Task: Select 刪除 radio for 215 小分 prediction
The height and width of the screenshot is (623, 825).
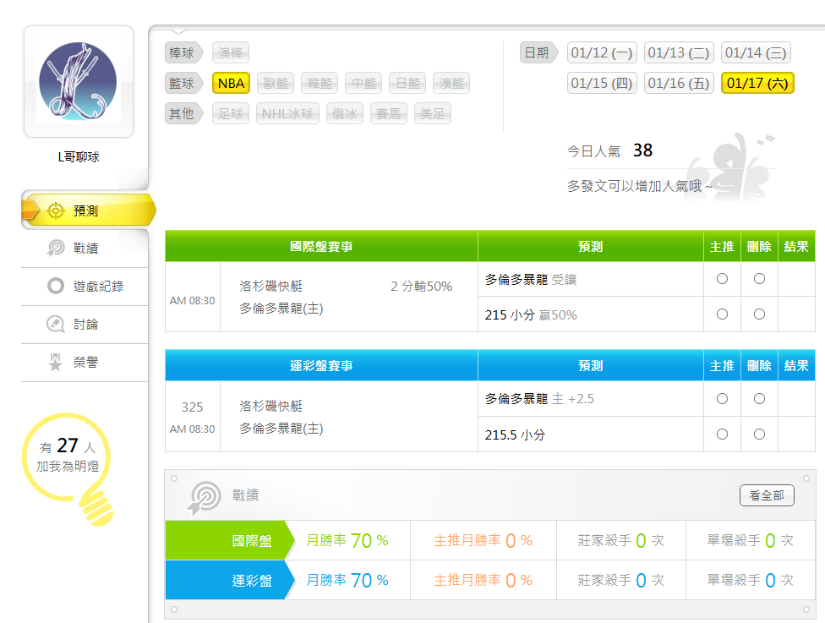Action: pyautogui.click(x=759, y=314)
